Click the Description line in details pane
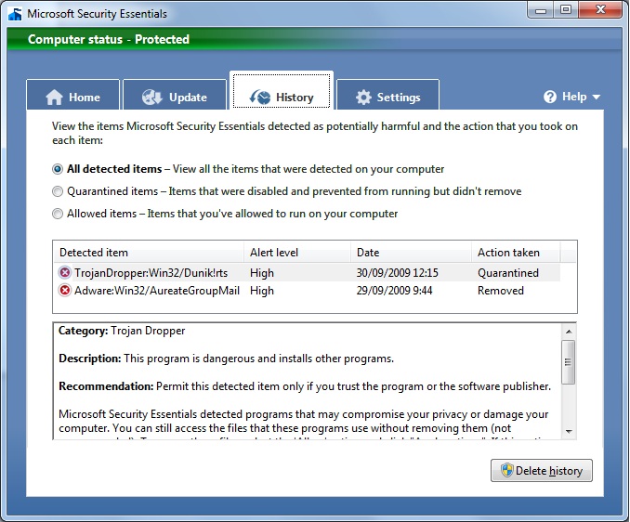The image size is (630, 522). (x=226, y=359)
